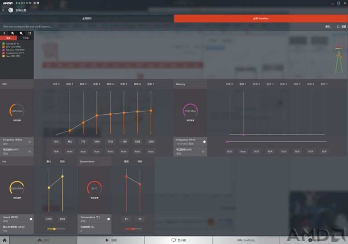Click the purple 1750 MHz memory gauge
Viewport: 348px width, 244px height.
pos(190,111)
